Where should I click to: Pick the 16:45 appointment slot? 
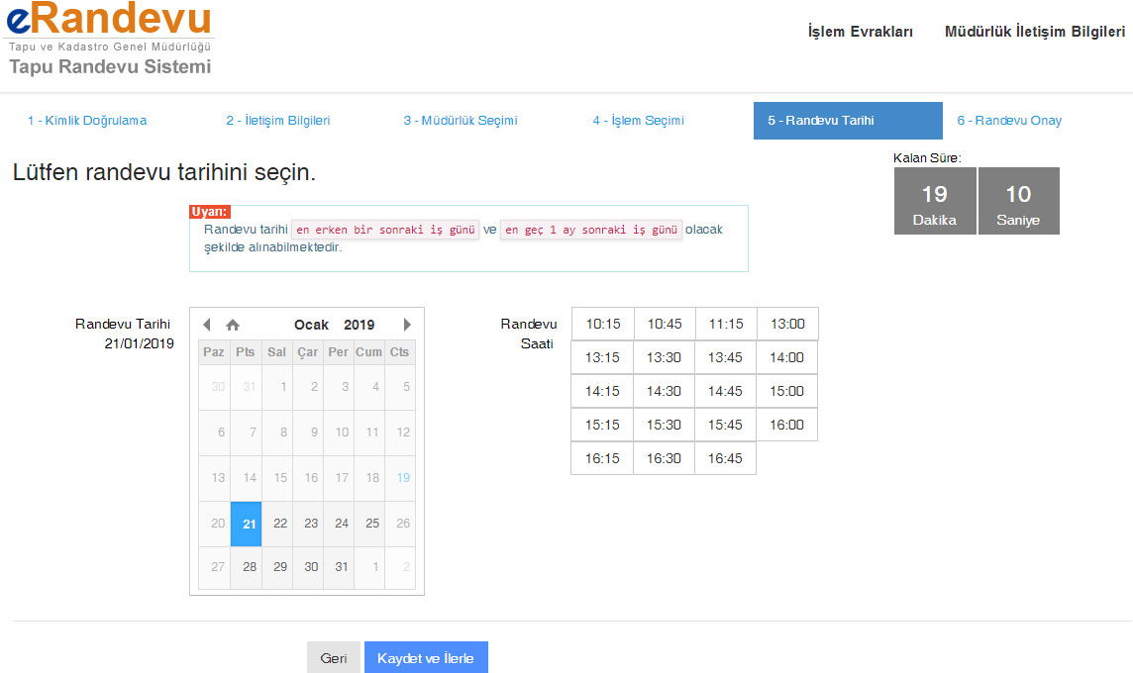coord(725,458)
